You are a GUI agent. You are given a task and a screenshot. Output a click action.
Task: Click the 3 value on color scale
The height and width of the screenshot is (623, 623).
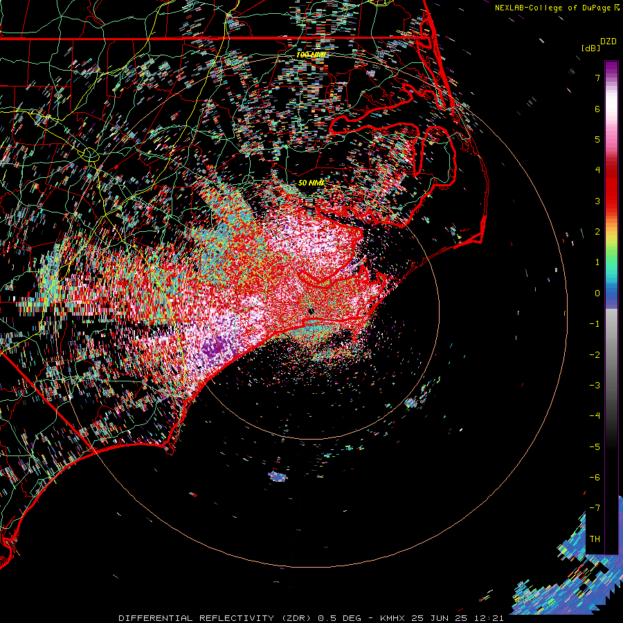click(597, 201)
